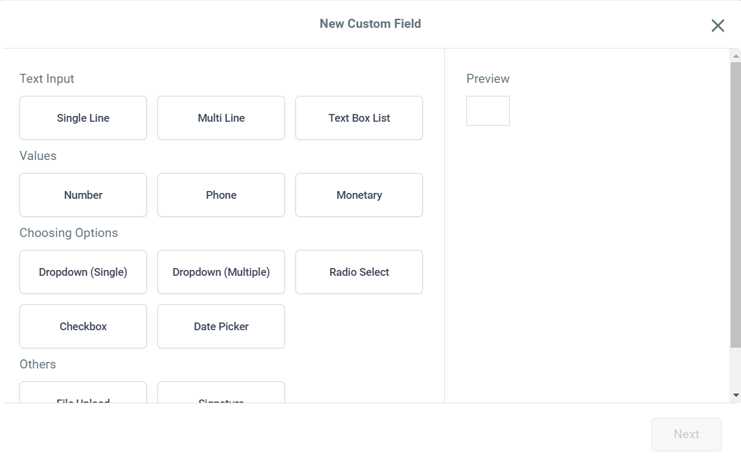Select the Single Line field type
This screenshot has width=741, height=461.
(83, 118)
